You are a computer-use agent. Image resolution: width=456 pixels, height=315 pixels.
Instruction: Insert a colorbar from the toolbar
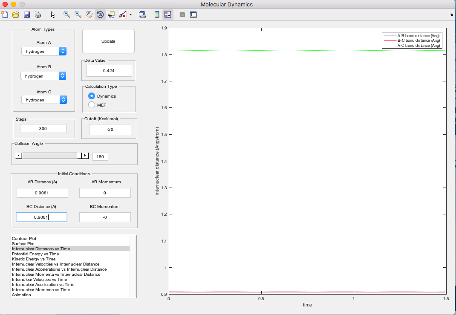coord(157,14)
